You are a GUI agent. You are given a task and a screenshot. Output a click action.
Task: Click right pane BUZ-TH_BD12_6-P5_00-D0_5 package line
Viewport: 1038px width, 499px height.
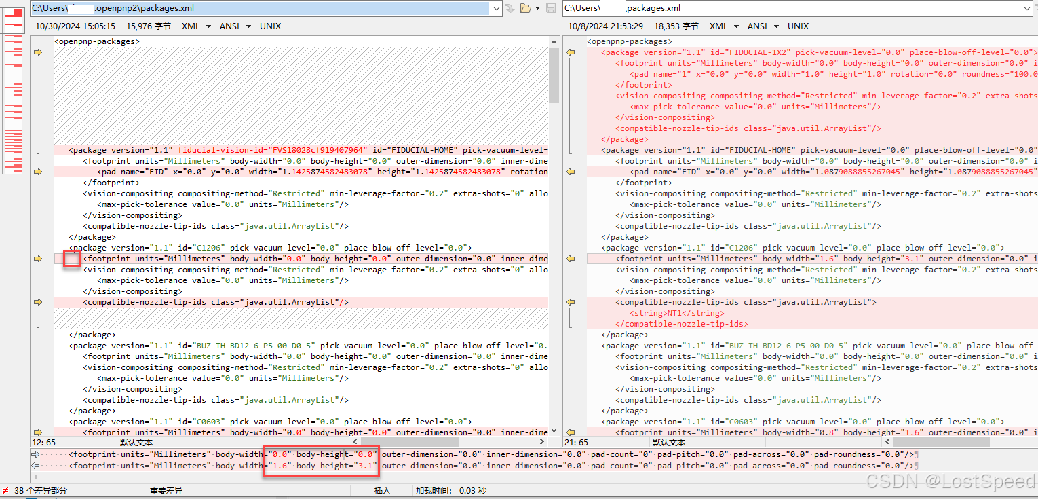pyautogui.click(x=819, y=346)
